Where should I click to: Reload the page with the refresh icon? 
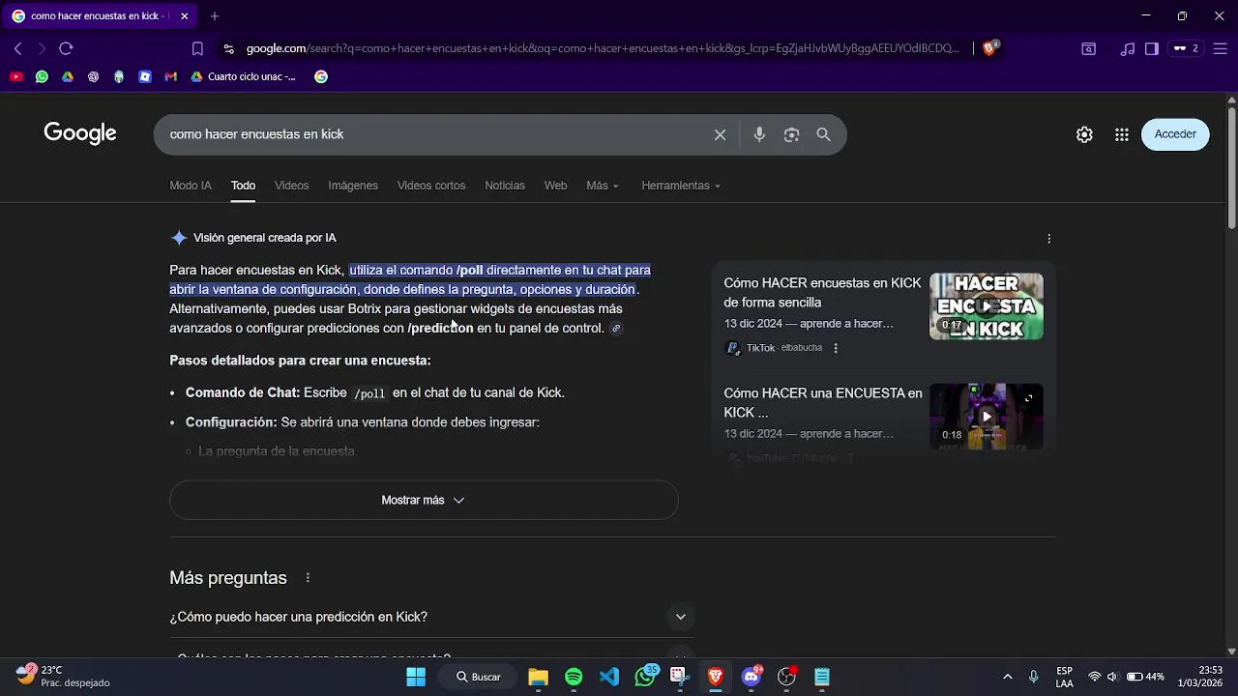[x=66, y=48]
